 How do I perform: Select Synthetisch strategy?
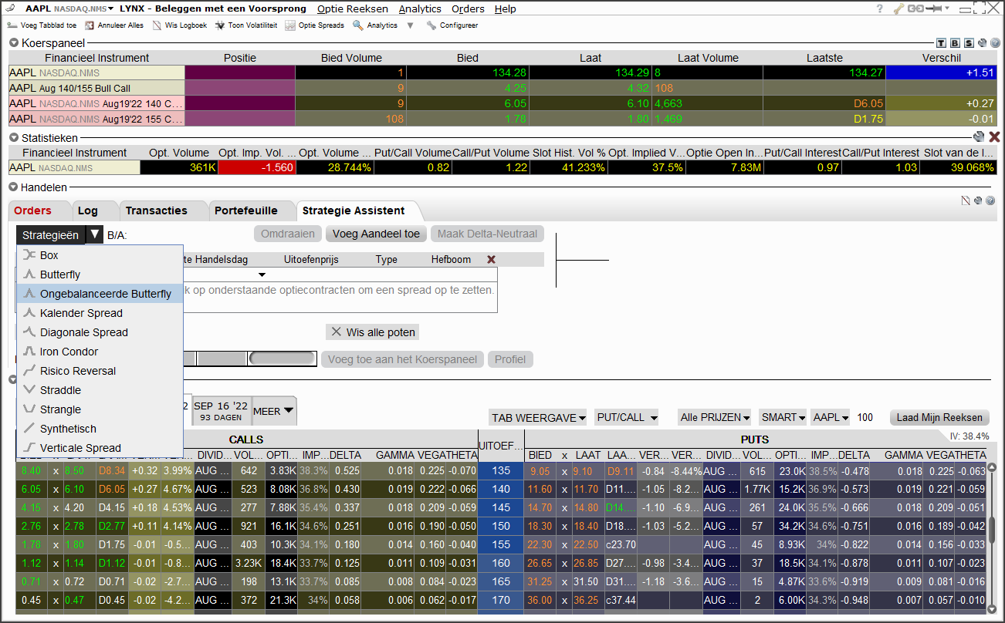point(100,429)
